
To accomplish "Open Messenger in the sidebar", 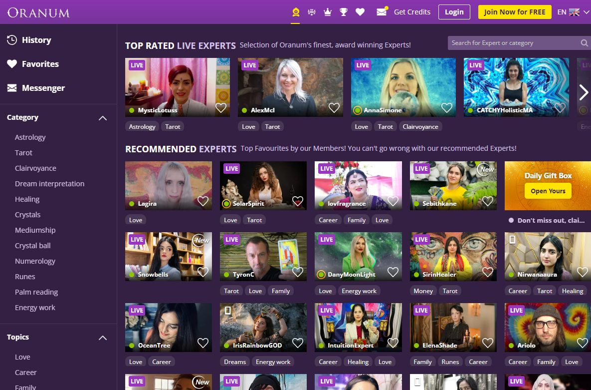I will [36, 88].
